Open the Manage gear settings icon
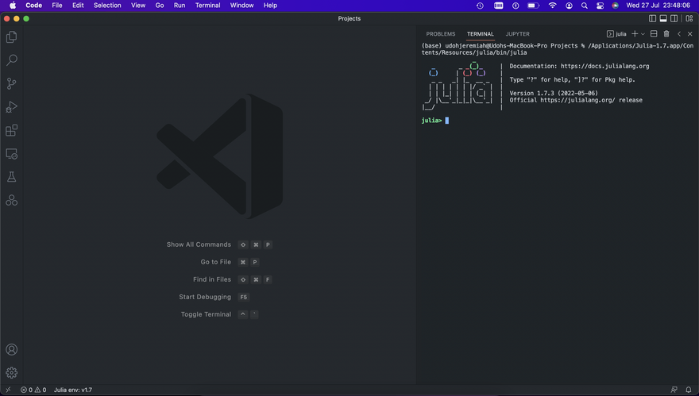The width and height of the screenshot is (699, 396). (12, 372)
